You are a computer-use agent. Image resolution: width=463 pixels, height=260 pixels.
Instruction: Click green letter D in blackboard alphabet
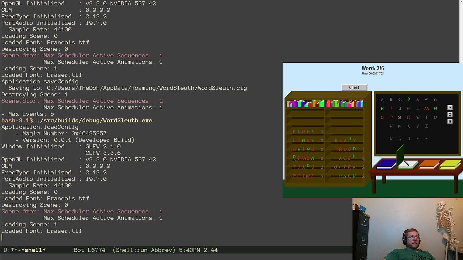(x=409, y=99)
